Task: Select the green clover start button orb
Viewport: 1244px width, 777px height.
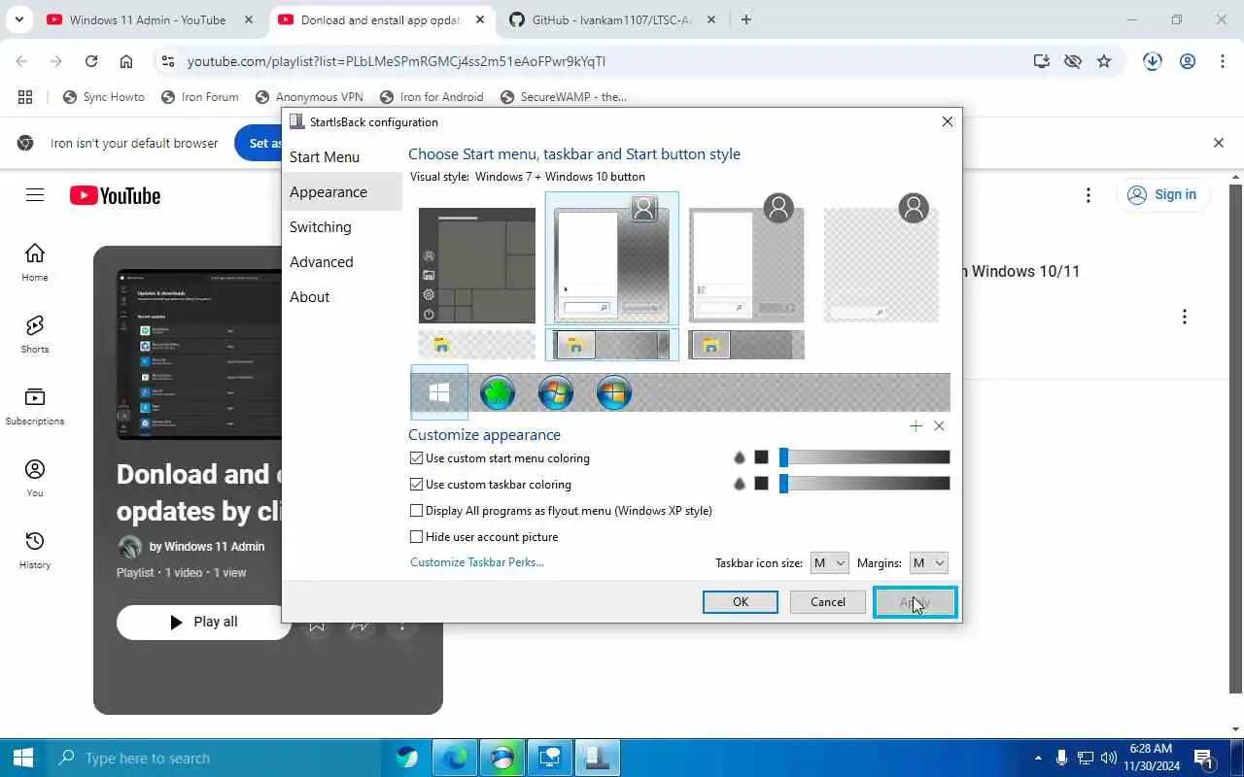Action: (498, 392)
